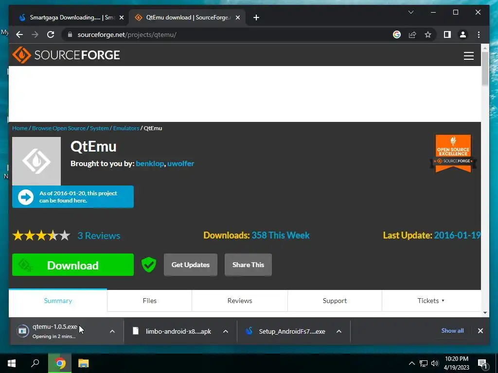This screenshot has height=373, width=498.
Task: Click the Get Updates button
Action: click(191, 265)
